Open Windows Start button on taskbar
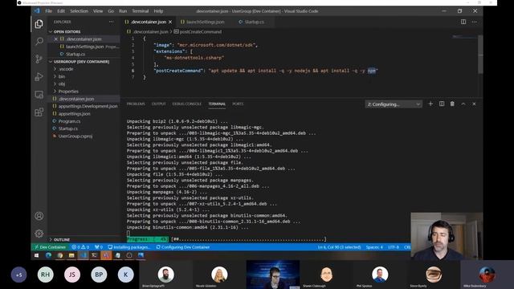This screenshot has width=514, height=289. 36,255
